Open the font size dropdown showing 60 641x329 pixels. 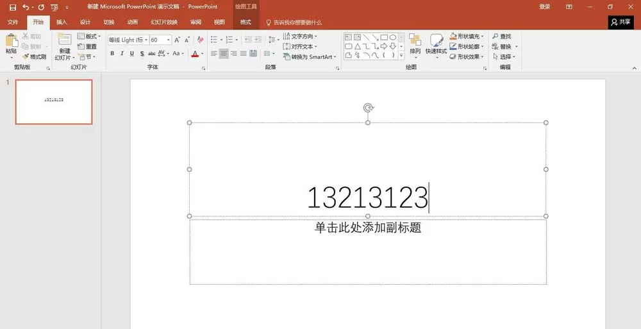coord(169,40)
